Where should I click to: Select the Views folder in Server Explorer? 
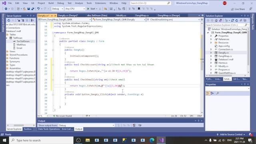click(12, 52)
